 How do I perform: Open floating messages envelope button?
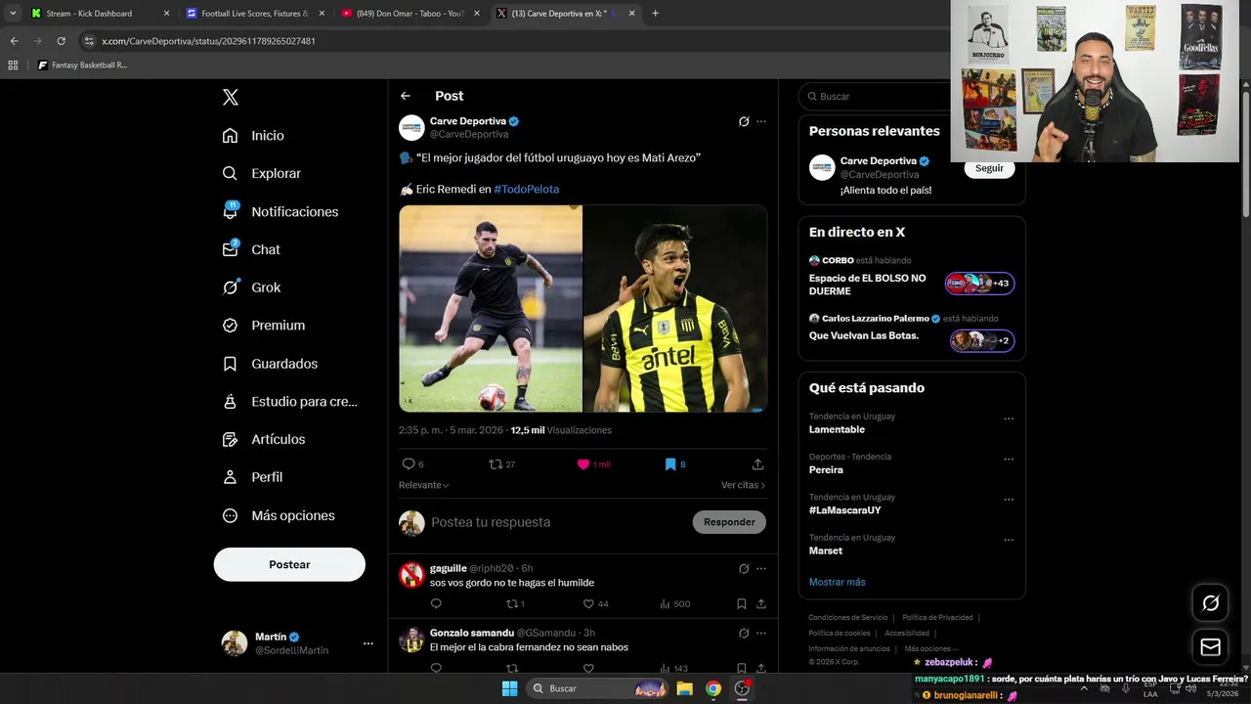pyautogui.click(x=1210, y=647)
